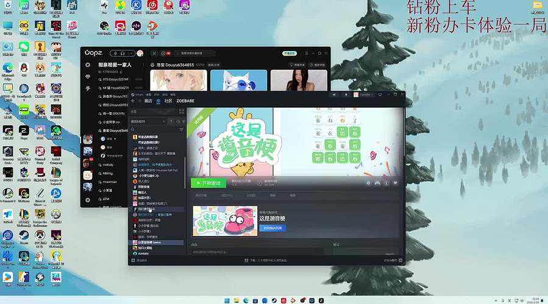This screenshot has width=548, height=304.
Task: Click the heart favorite icon in Steam
Action: tap(395, 183)
